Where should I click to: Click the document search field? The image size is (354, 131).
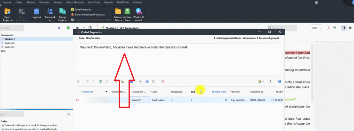coord(282,28)
